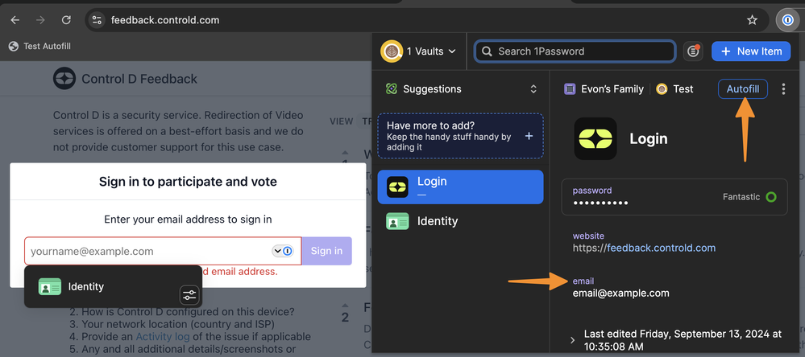Click the Login list item icon
The width and height of the screenshot is (805, 357).
pos(397,187)
